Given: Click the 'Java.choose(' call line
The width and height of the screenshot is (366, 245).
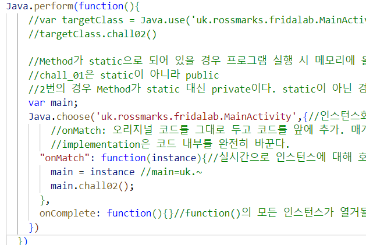Looking at the screenshot, I should coord(197,116).
